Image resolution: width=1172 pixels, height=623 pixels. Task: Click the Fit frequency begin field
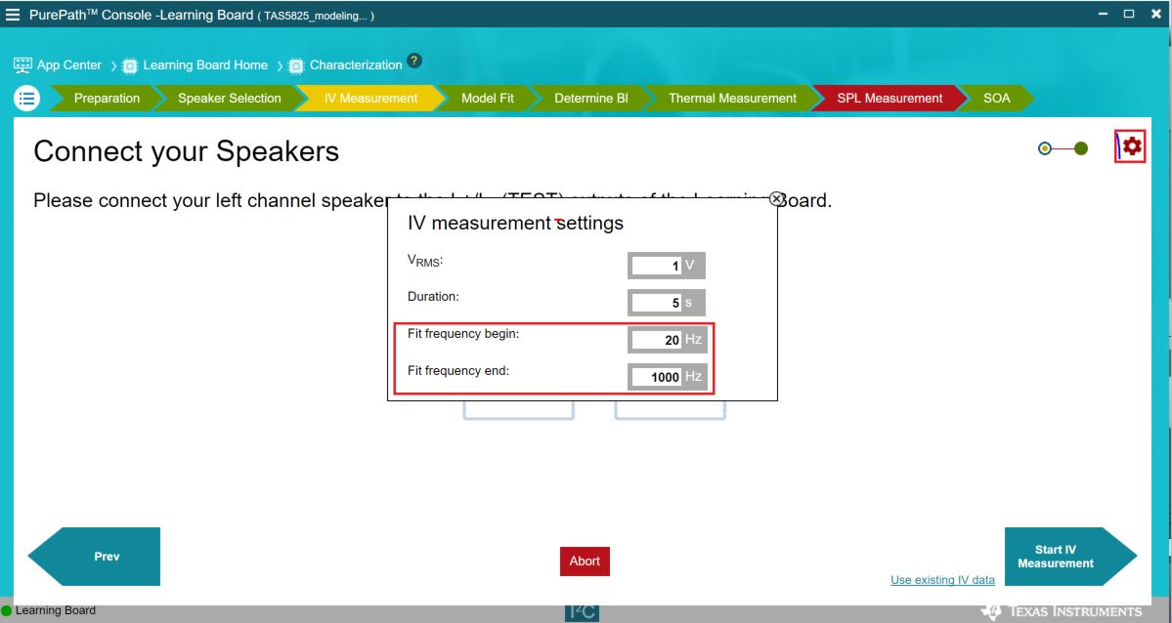click(656, 340)
